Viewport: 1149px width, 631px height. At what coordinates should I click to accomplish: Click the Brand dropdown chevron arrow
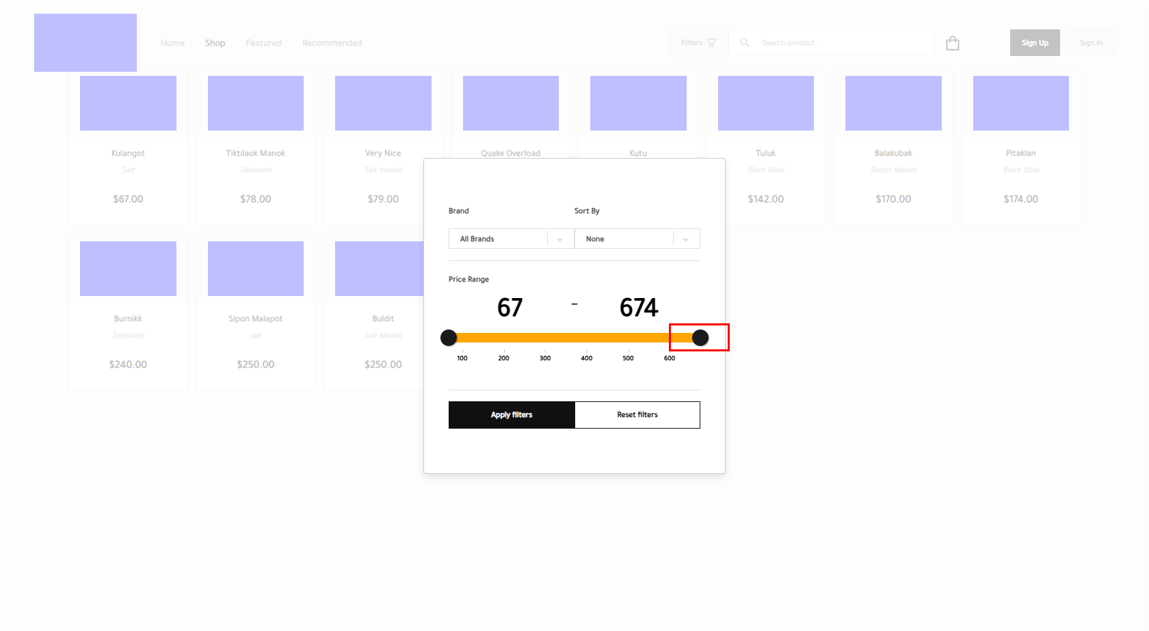coord(559,239)
